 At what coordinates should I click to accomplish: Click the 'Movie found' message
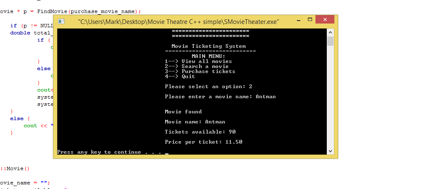point(183,111)
